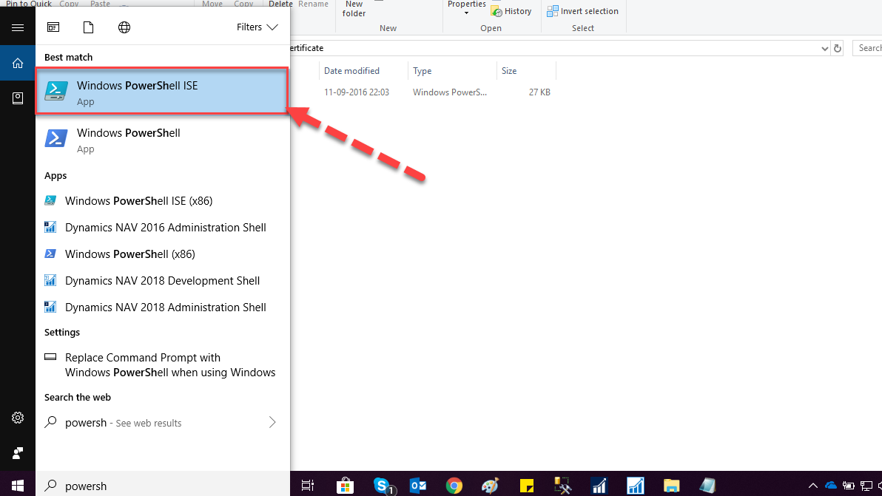Image resolution: width=882 pixels, height=496 pixels.
Task: Open dark Dynamics NAV icon on taskbar
Action: point(599,486)
